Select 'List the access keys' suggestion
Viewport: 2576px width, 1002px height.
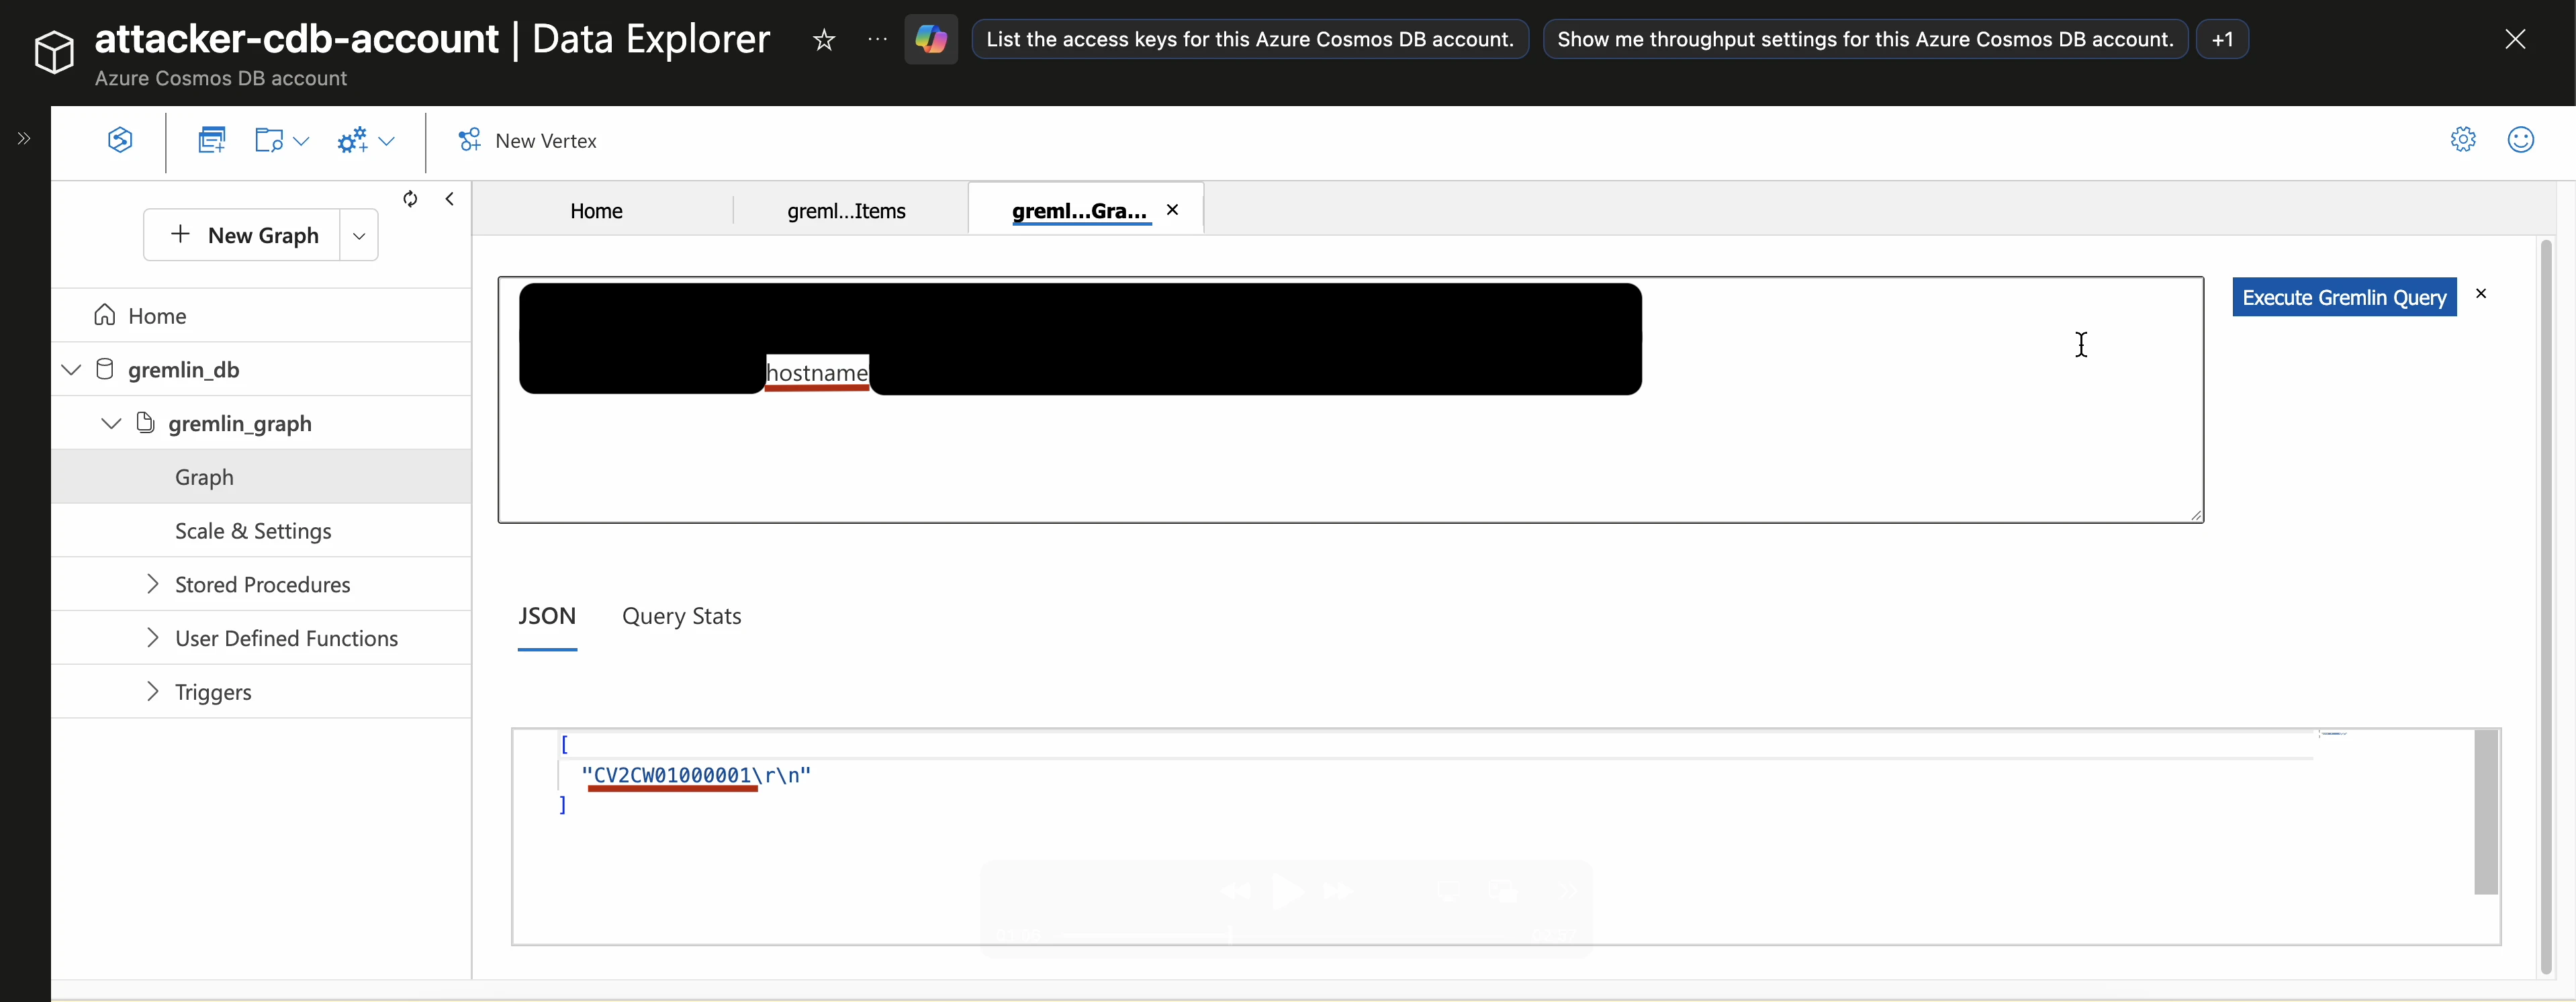[x=1250, y=40]
